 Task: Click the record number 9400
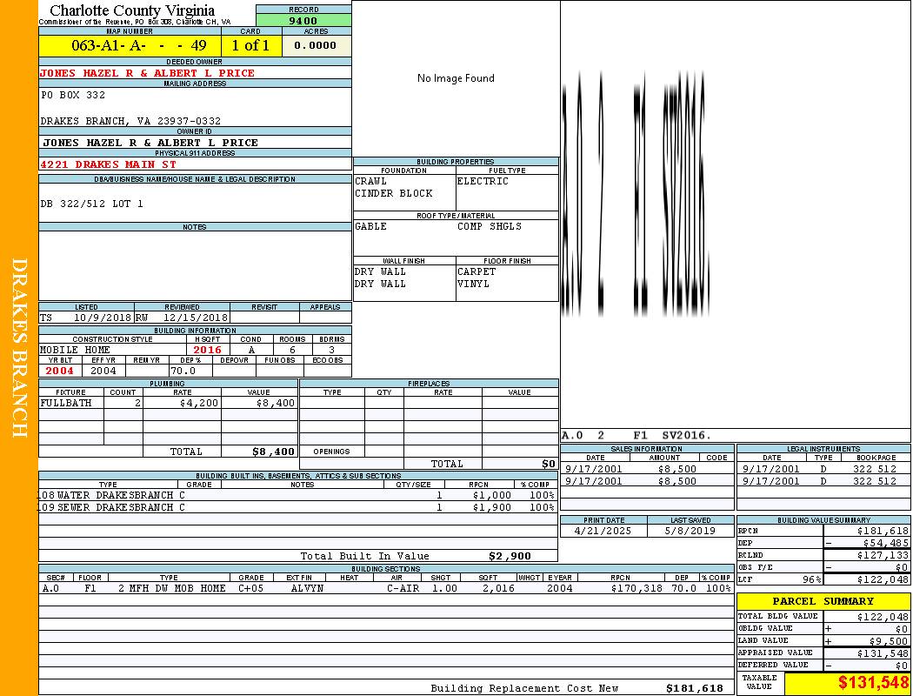303,21
